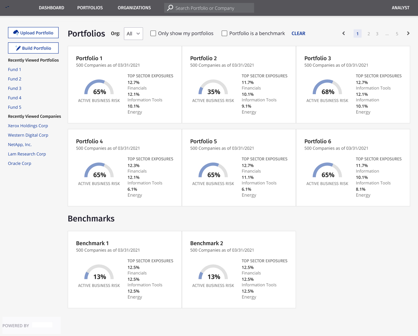Screen dimensions: 418x336
Task: Check Portfolio is a benchmark
Action: 224,33
